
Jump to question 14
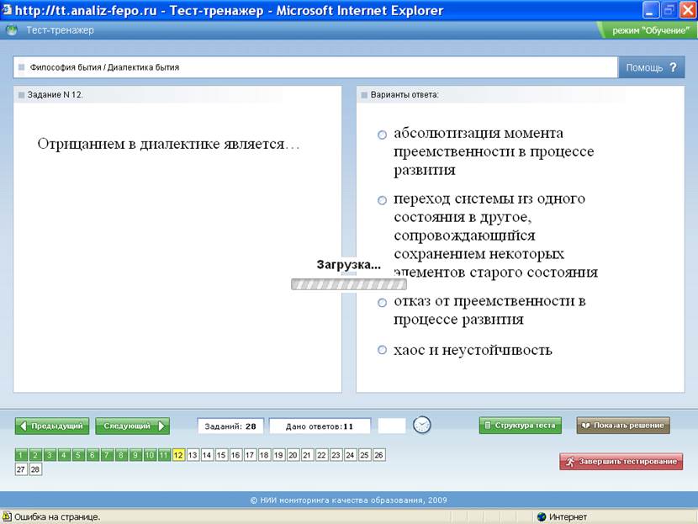pos(207,455)
